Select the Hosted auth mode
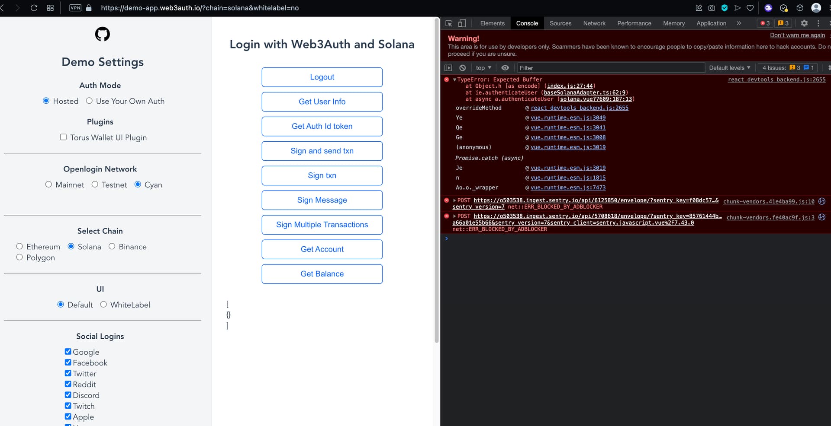Screen dimensions: 831x426 46,101
